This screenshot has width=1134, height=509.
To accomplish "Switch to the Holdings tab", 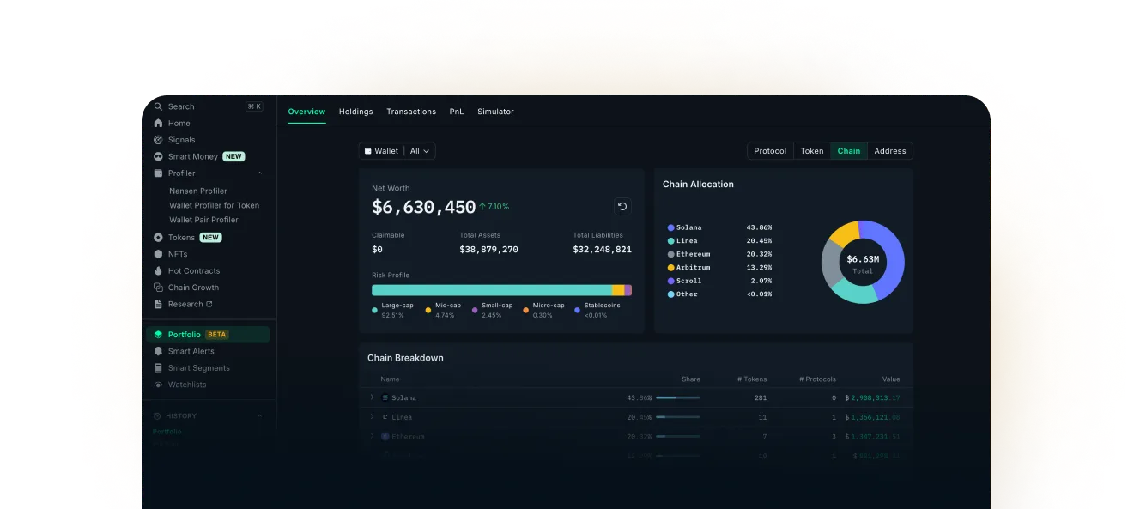I will (x=356, y=112).
